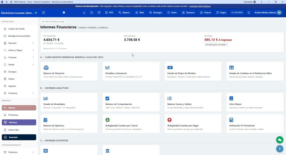Click Ver declaración completa button
Viewport: 286px width, 155px height.
216,44
